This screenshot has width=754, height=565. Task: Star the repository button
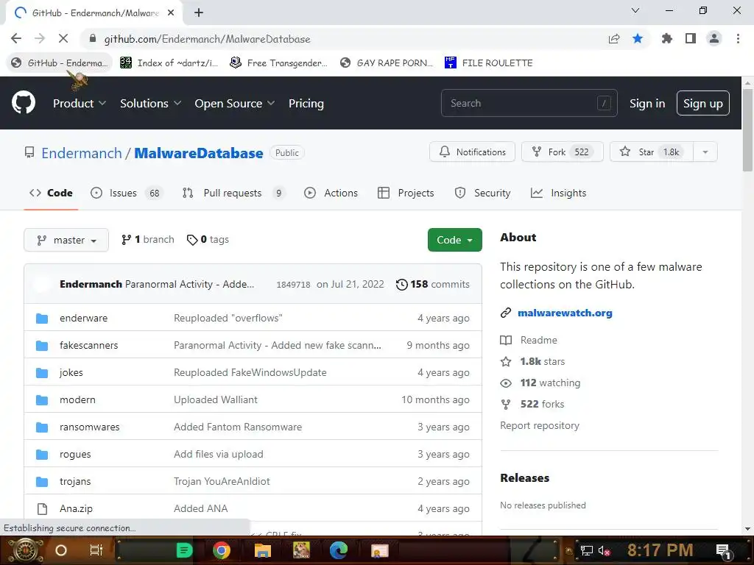651,152
